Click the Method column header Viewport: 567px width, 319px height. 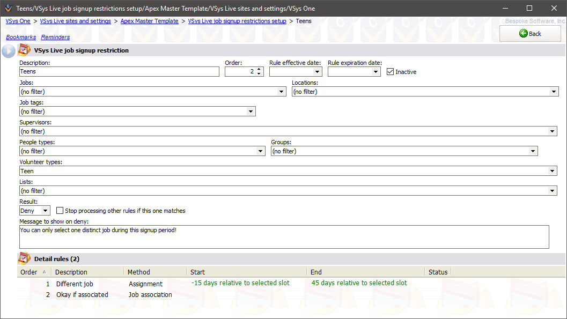(138, 272)
